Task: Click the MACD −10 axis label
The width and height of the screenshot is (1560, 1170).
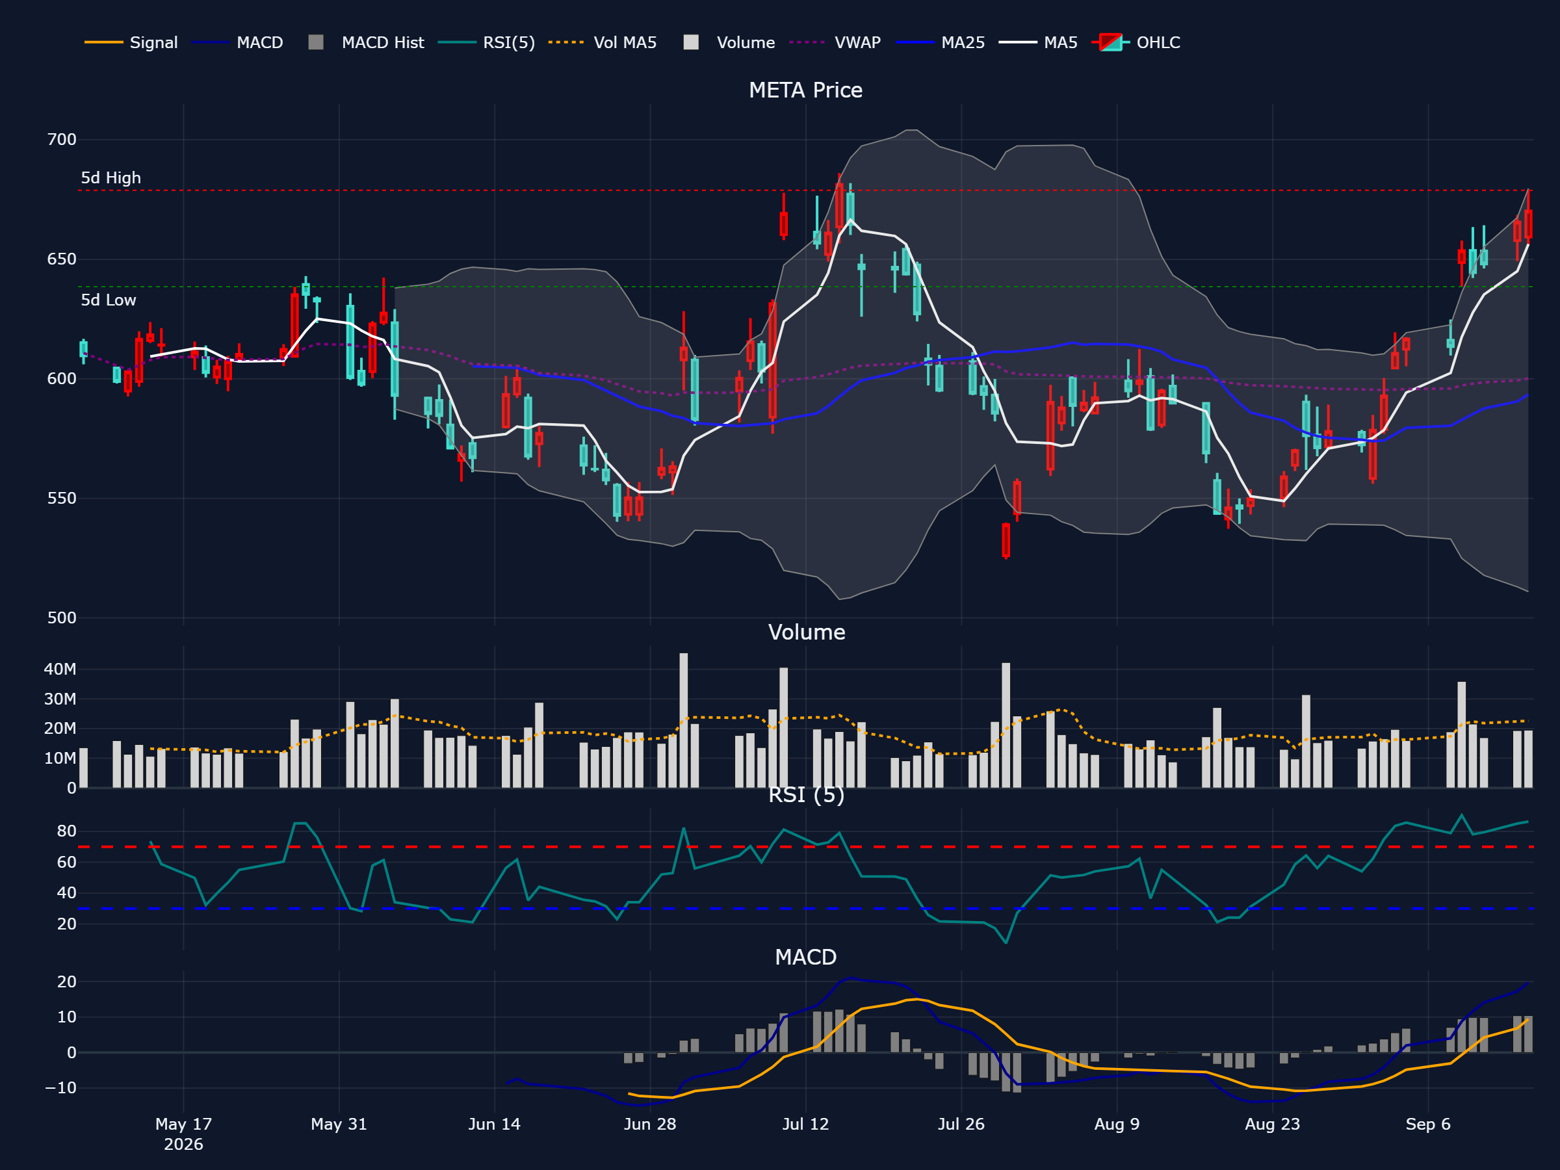Action: [x=60, y=1088]
